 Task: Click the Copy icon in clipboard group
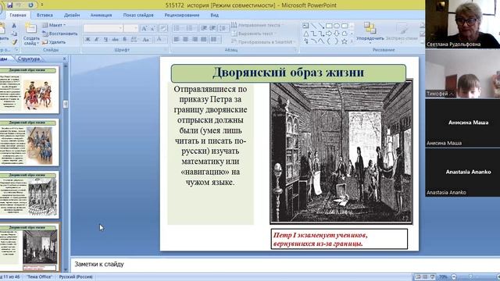(x=14, y=34)
